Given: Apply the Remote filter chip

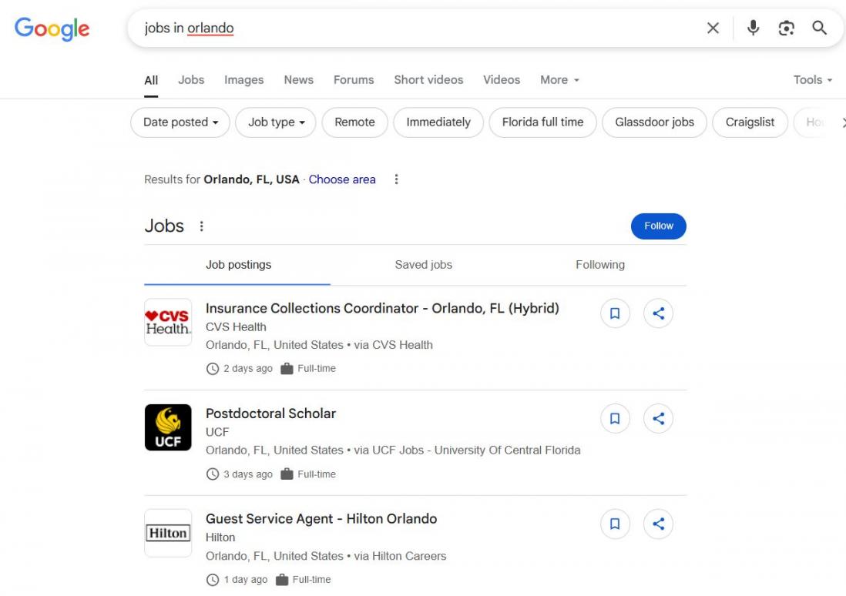Looking at the screenshot, I should pyautogui.click(x=354, y=122).
